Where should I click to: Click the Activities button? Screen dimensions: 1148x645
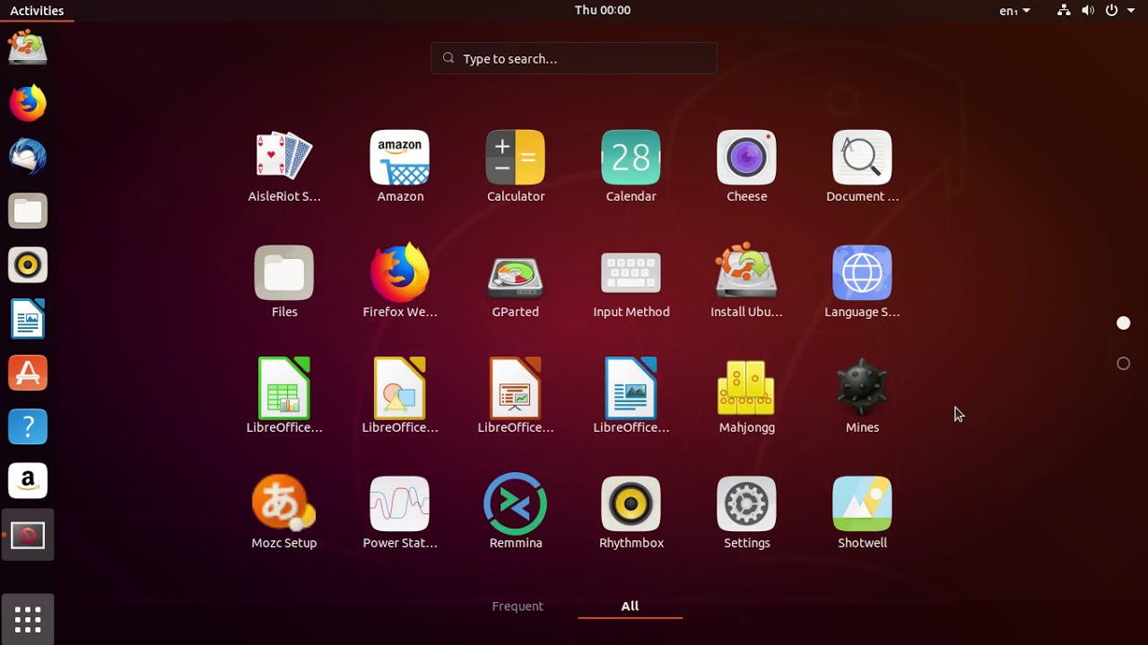tap(37, 11)
